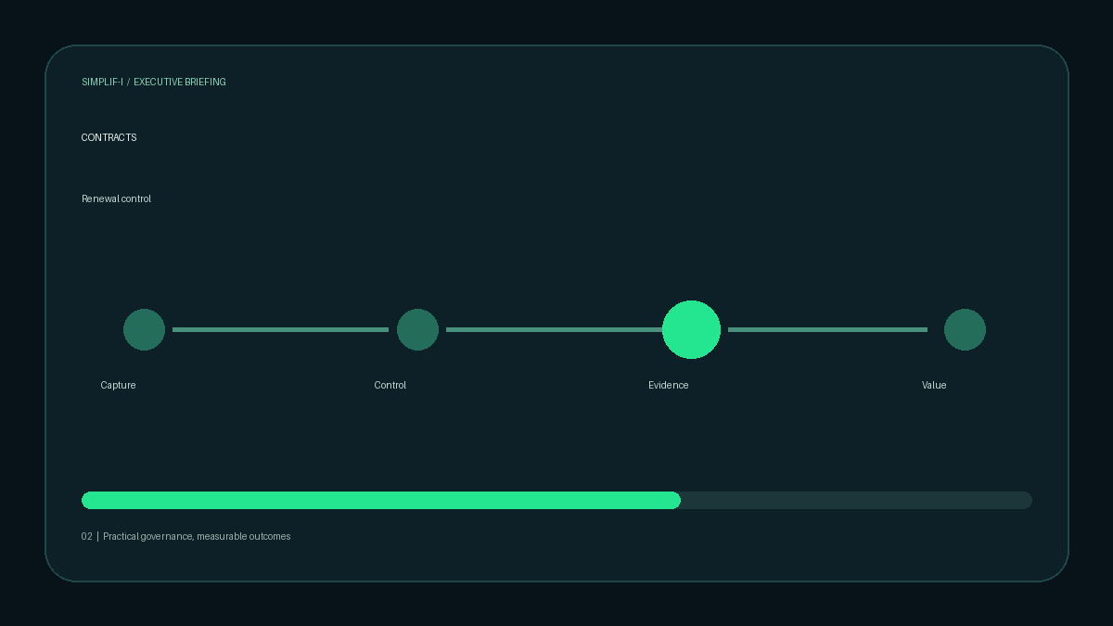This screenshot has height=626, width=1113.
Task: Click the footer text Practical governance, measurable outcomes
Action: (197, 536)
